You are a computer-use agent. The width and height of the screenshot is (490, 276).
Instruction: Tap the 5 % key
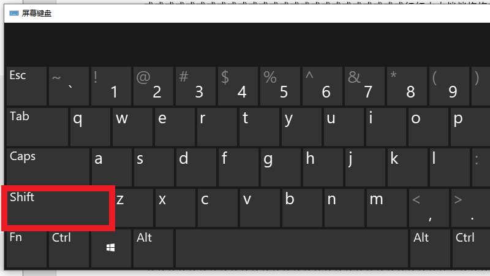point(281,86)
